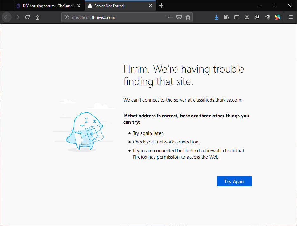
Task: Reload the current page
Action: pos(27,17)
